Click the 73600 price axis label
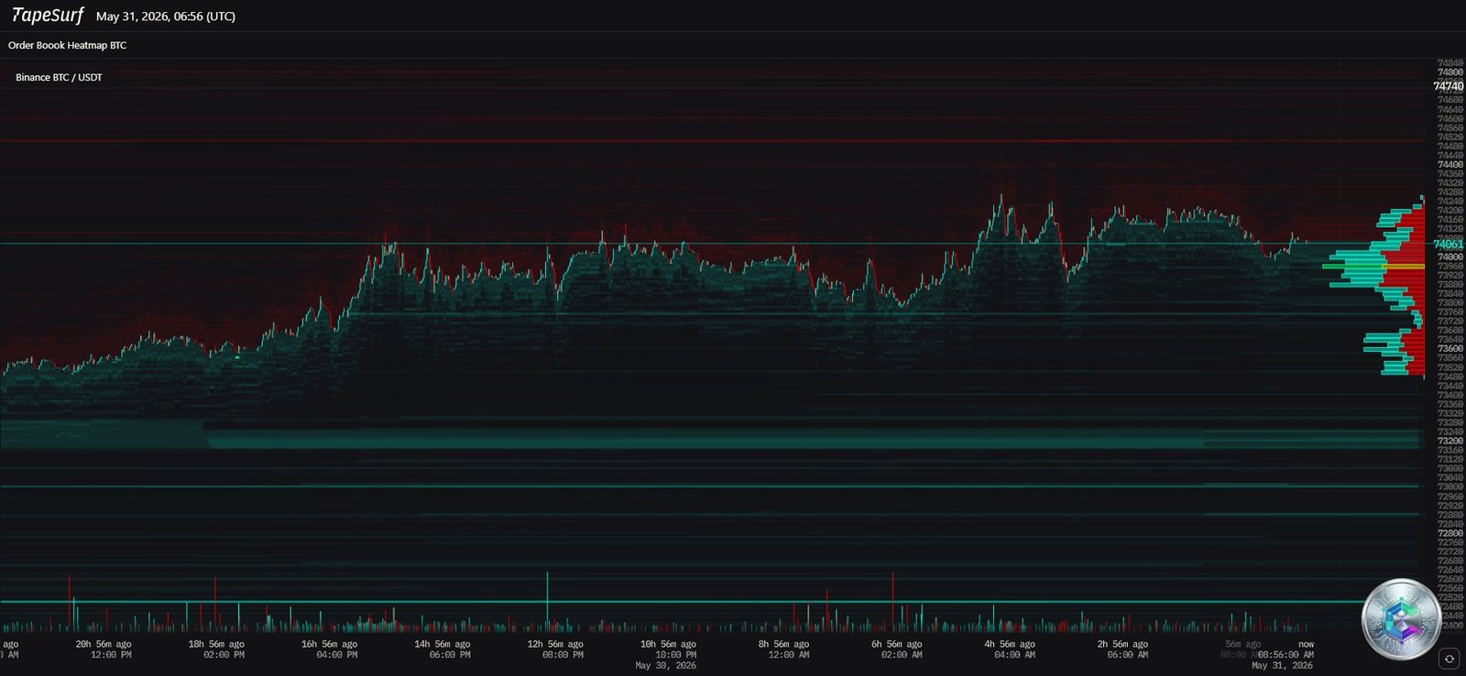This screenshot has height=676, width=1466. point(1450,349)
